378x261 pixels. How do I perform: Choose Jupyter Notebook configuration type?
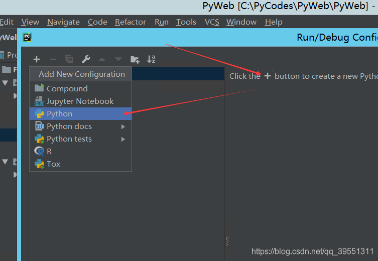tap(80, 101)
